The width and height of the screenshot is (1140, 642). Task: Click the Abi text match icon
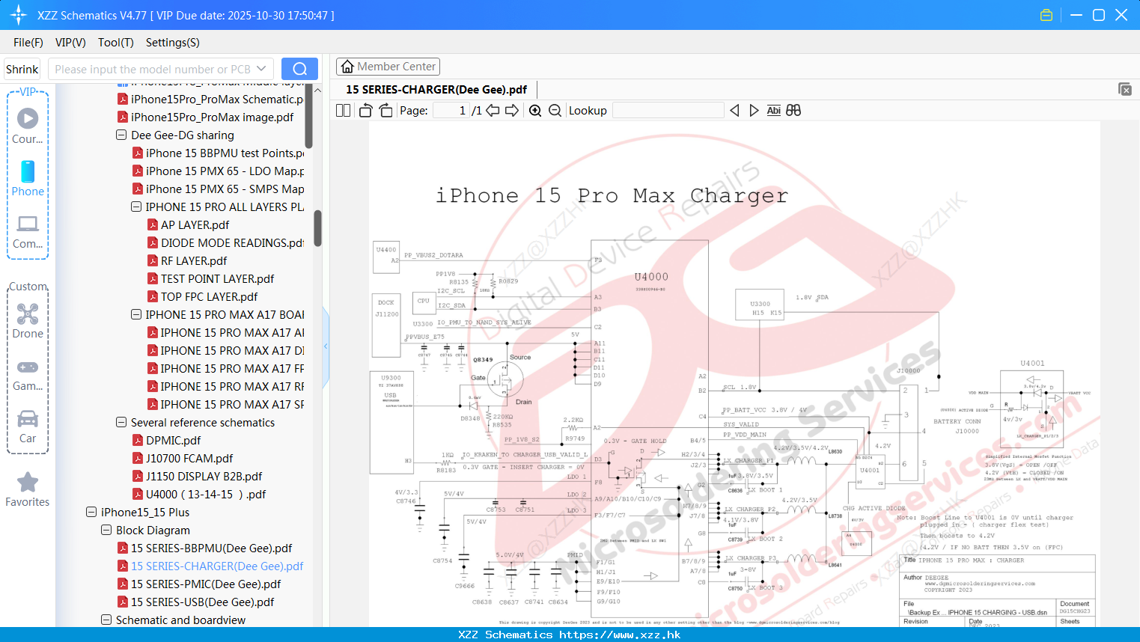point(773,110)
